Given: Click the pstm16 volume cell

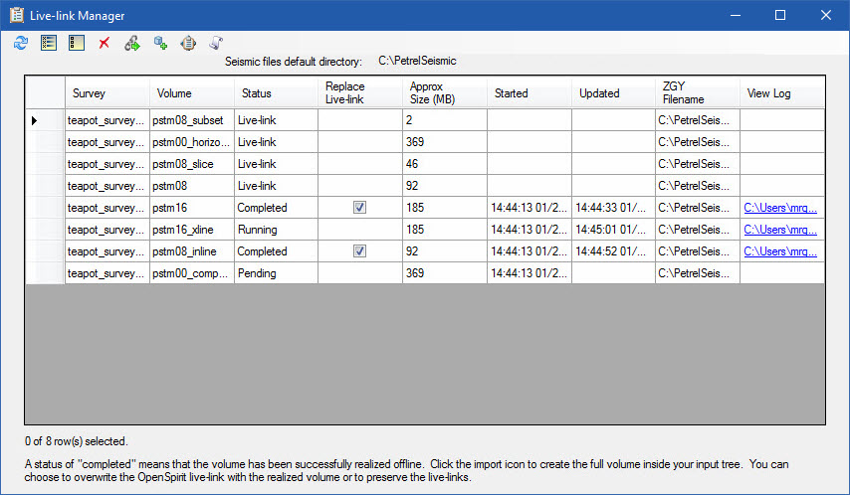Looking at the screenshot, I should click(192, 208).
